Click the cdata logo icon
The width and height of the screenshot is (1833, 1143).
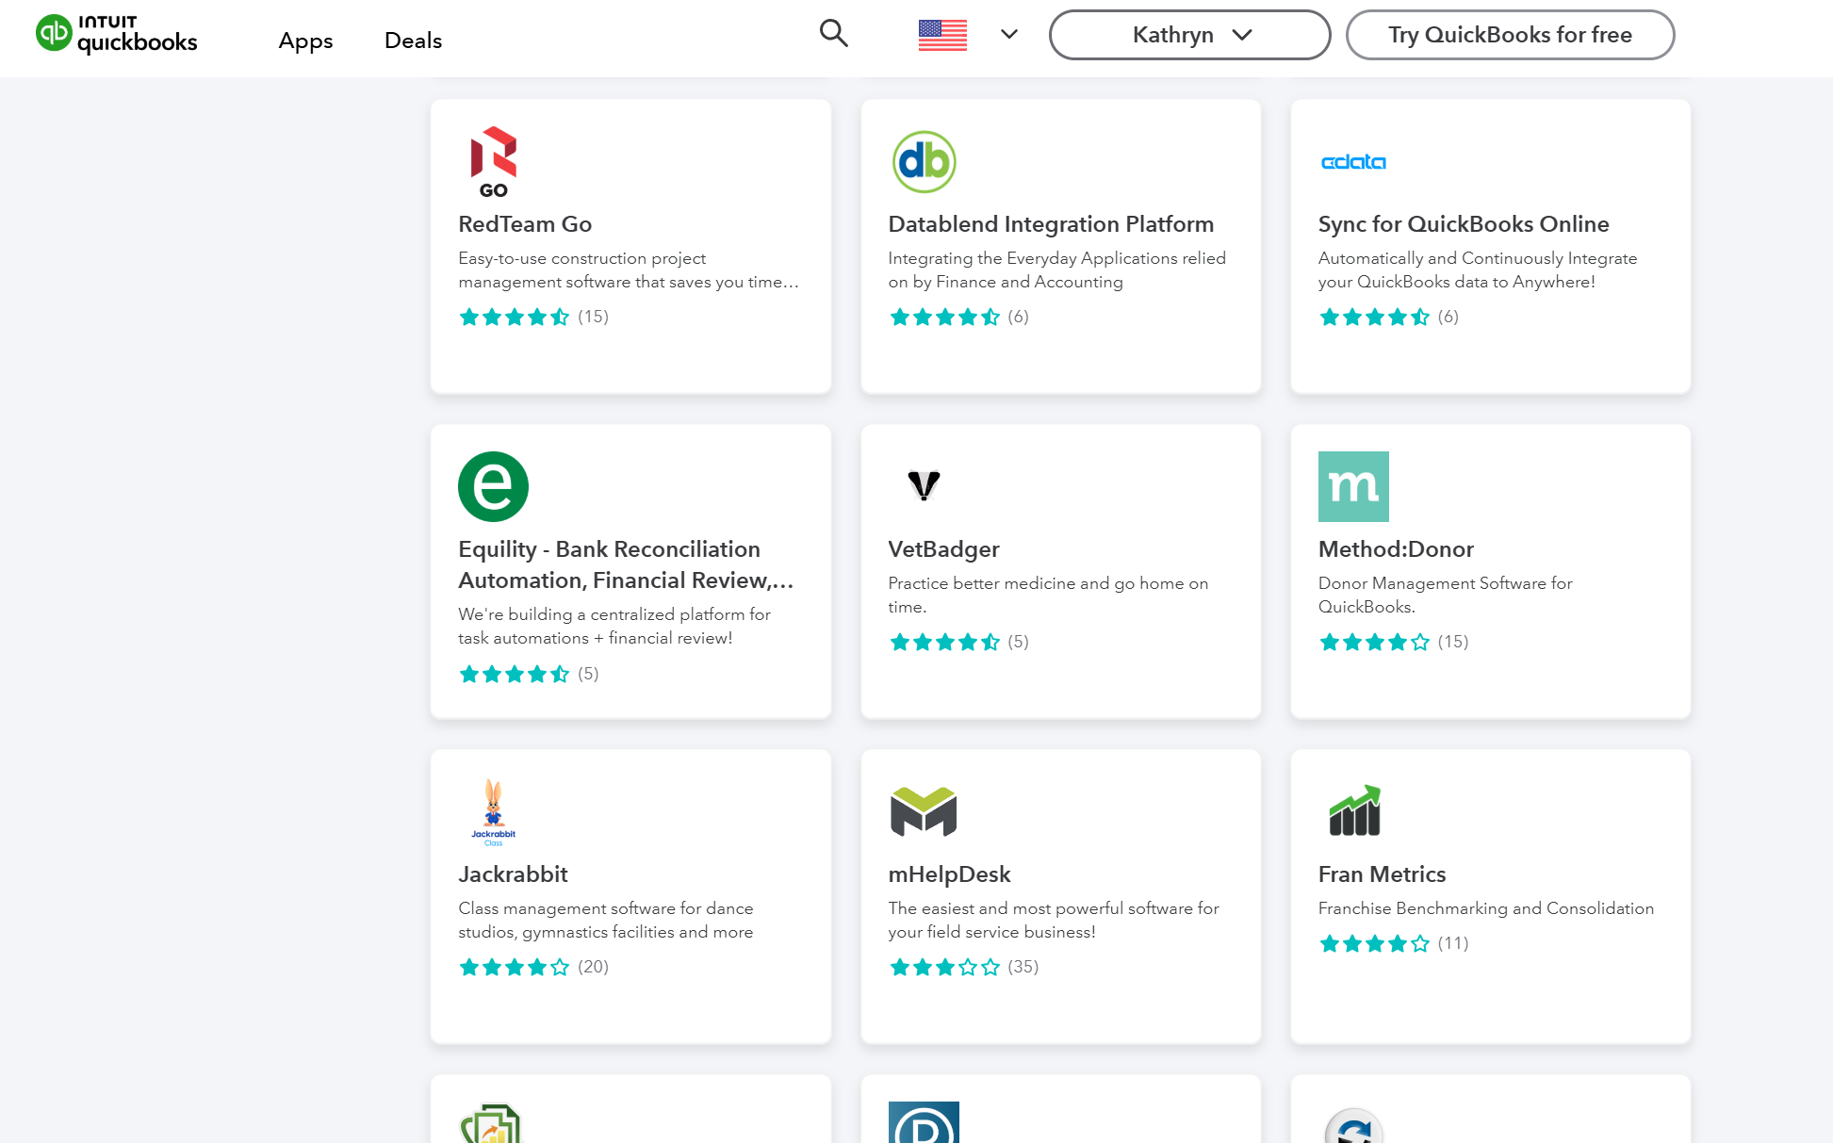coord(1353,162)
